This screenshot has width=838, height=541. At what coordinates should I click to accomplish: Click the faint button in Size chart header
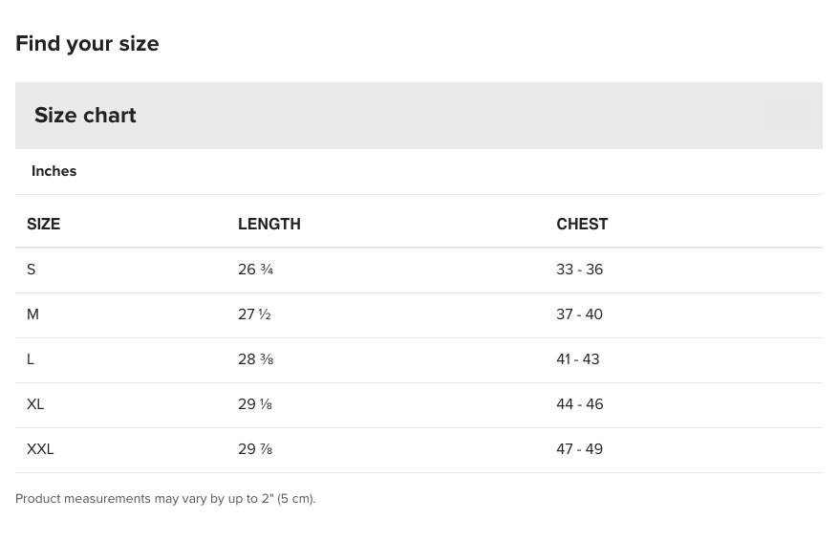788,116
